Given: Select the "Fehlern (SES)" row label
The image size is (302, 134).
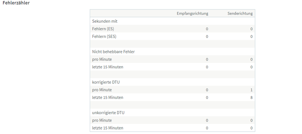Looking at the screenshot, I should point(104,37).
